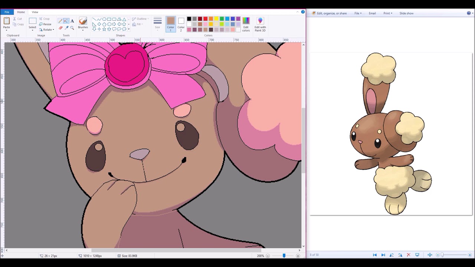Click the Buneary reference image in viewer
The width and height of the screenshot is (475, 267).
[x=391, y=133]
